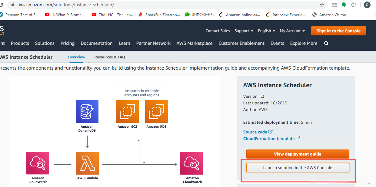Click the AWS Lambda icon in the diagram
This screenshot has width=376, height=187.
pos(87,163)
